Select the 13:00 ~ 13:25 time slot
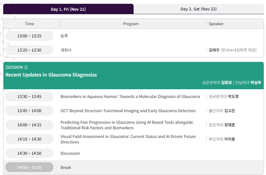The width and height of the screenshot is (266, 175). pos(29,36)
